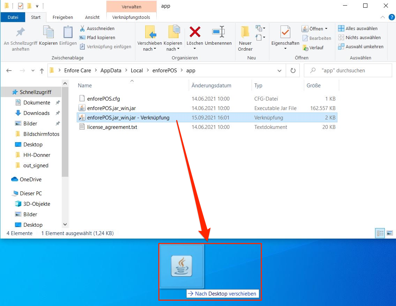396x306 pixels.
Task: Click the "app" durchsuchen search box
Action: 348,71
